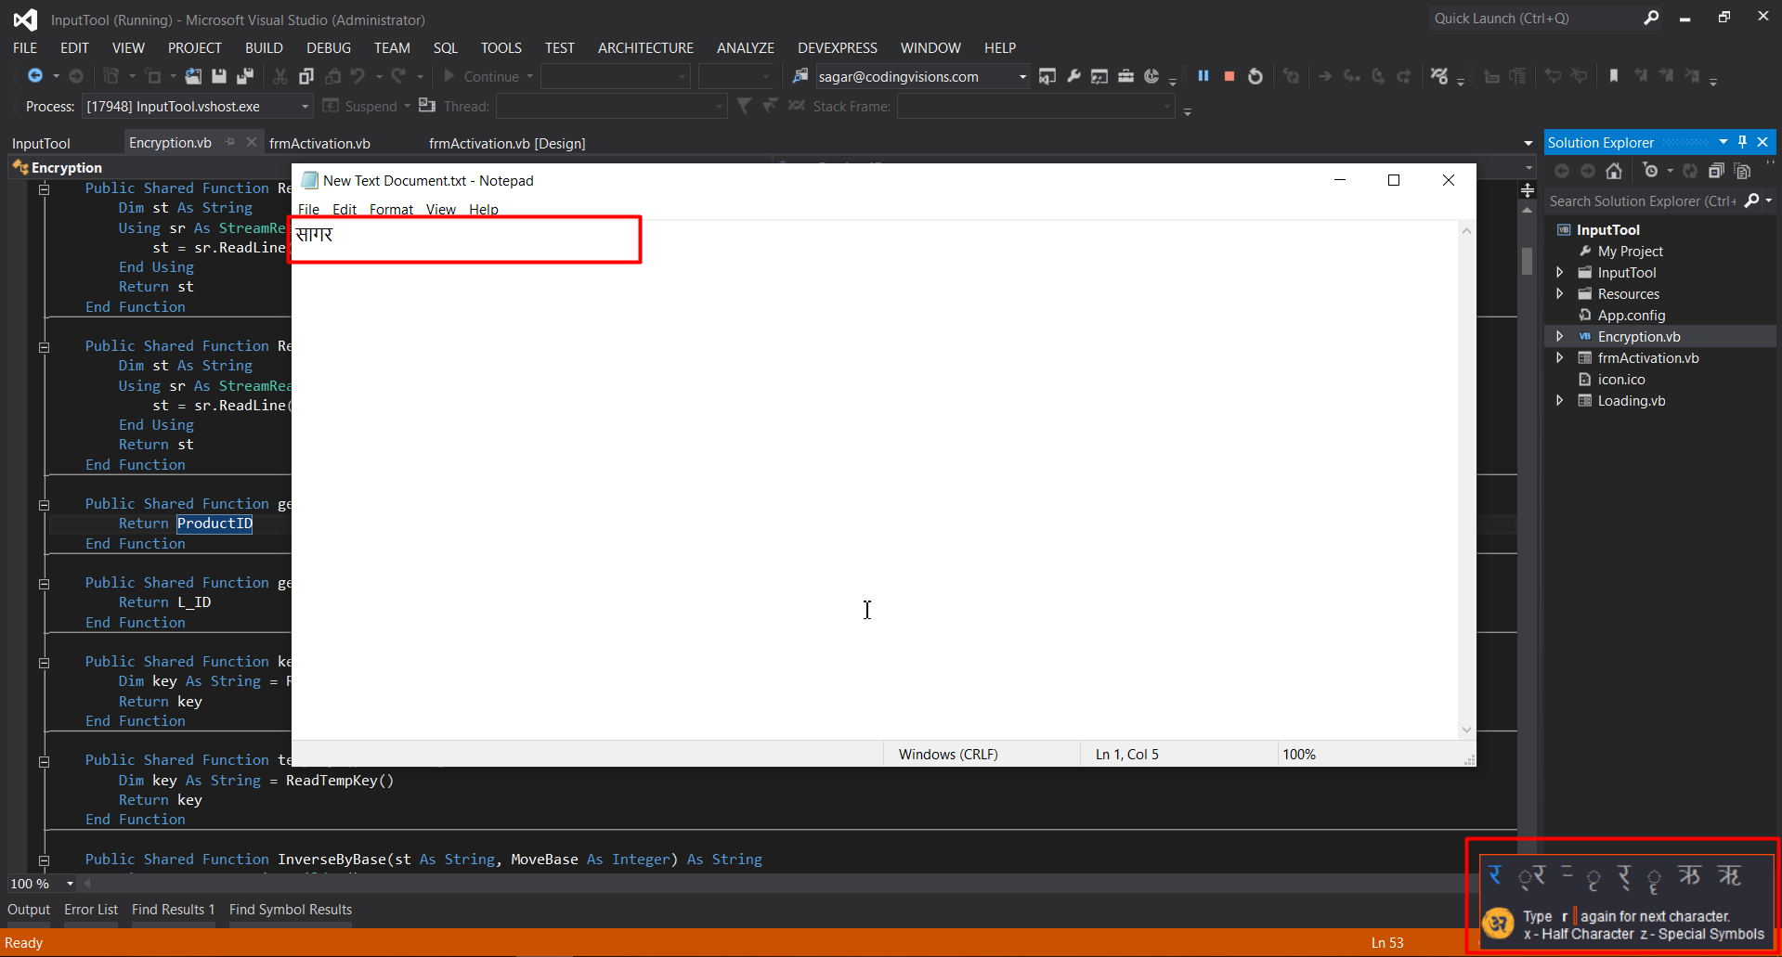Screen dimensions: 1782x957
Task: Click the Quick Launch search field
Action: pos(1537,18)
